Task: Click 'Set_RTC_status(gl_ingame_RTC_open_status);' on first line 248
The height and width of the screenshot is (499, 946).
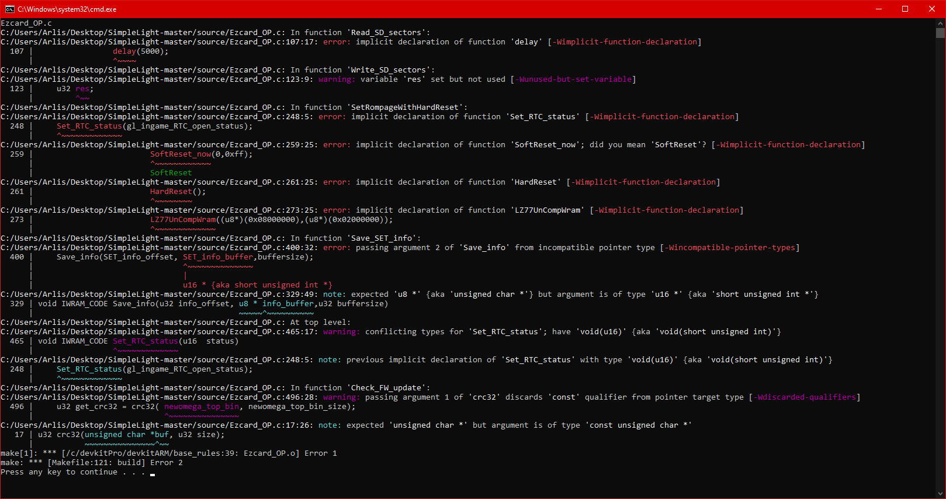Action: tap(154, 126)
